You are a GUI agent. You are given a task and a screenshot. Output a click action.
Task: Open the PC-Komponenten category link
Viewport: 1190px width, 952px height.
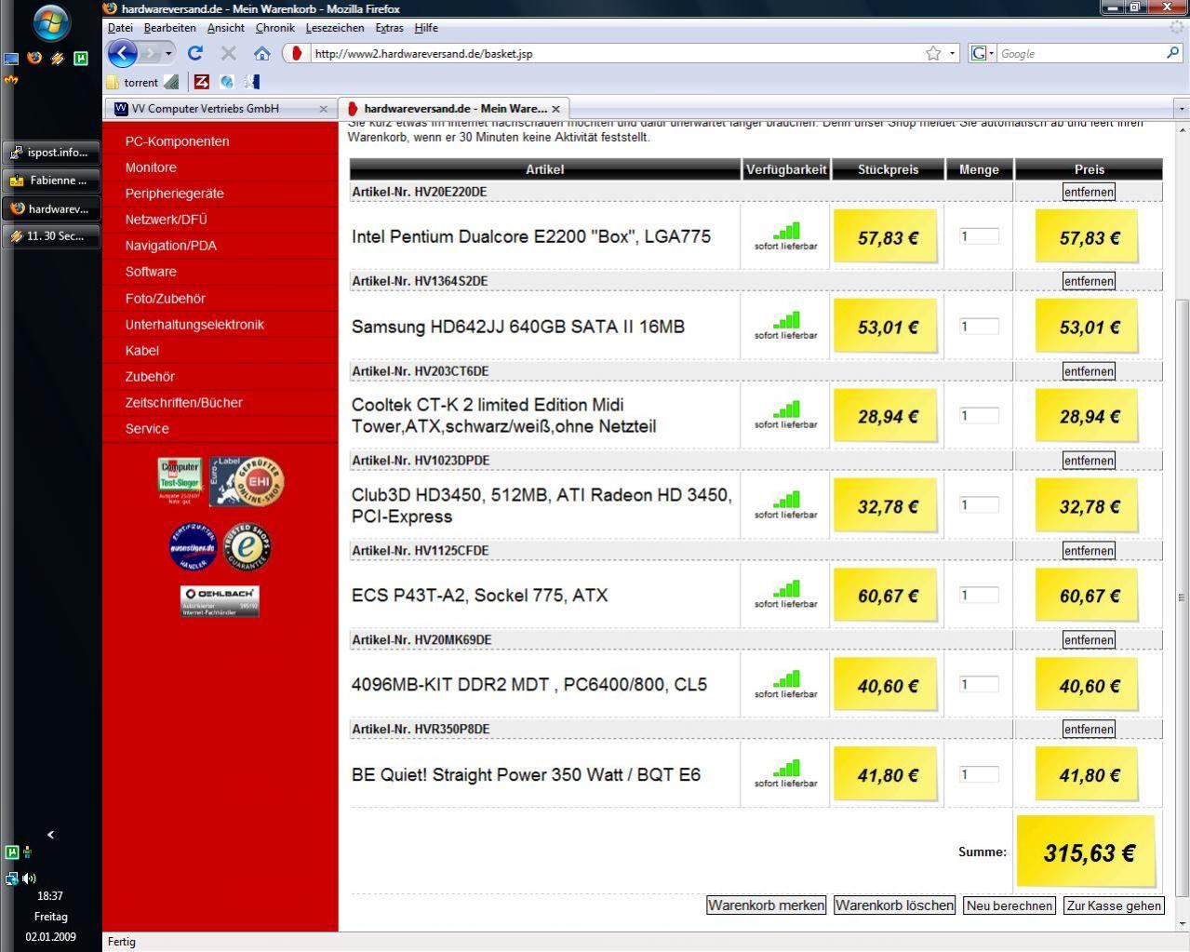coord(177,141)
